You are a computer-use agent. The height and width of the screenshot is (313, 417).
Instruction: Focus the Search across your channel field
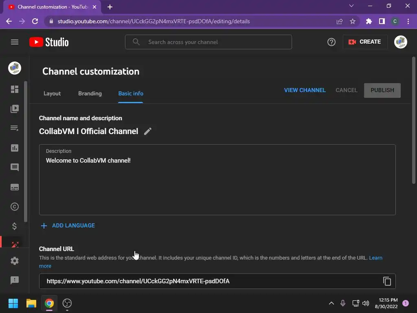pos(208,42)
